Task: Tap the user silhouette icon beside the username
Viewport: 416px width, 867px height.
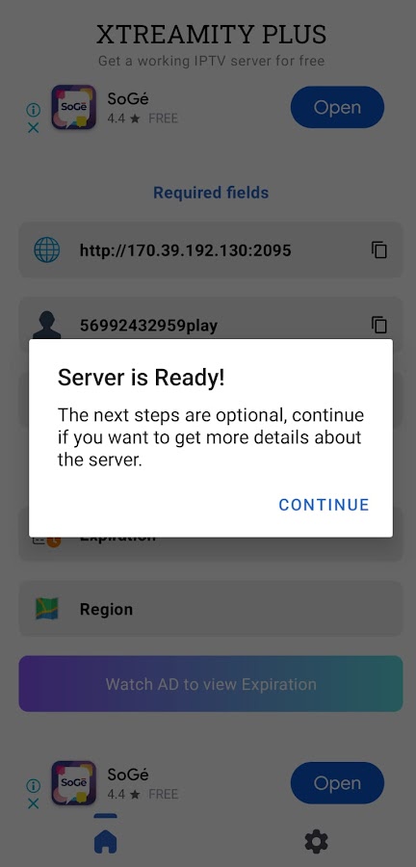Action: click(x=47, y=326)
